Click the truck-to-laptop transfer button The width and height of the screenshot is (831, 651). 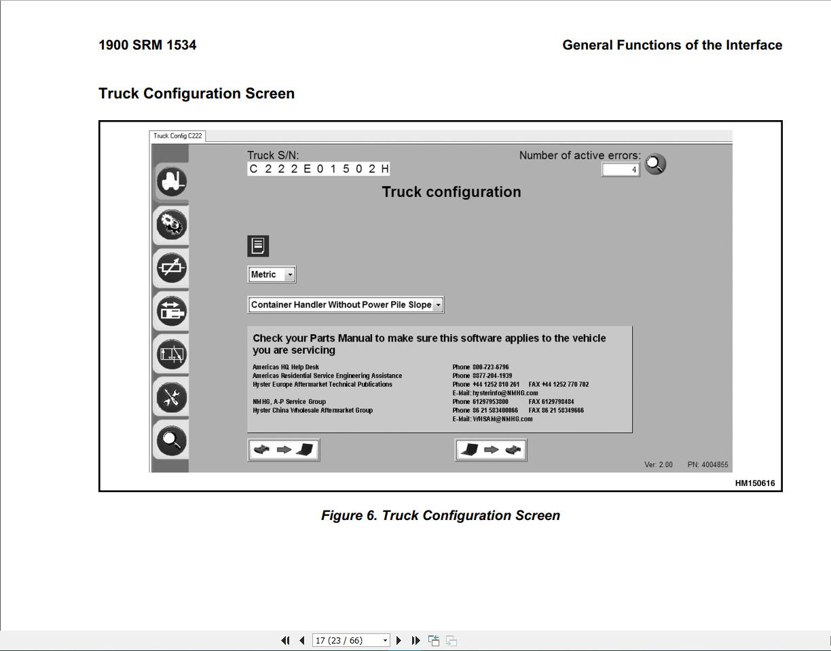coord(283,449)
